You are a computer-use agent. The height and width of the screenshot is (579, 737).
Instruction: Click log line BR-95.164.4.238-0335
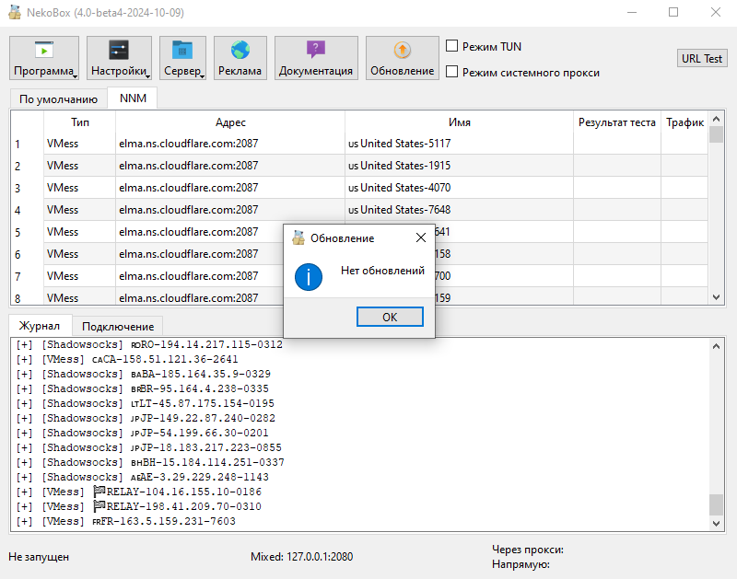[143, 388]
